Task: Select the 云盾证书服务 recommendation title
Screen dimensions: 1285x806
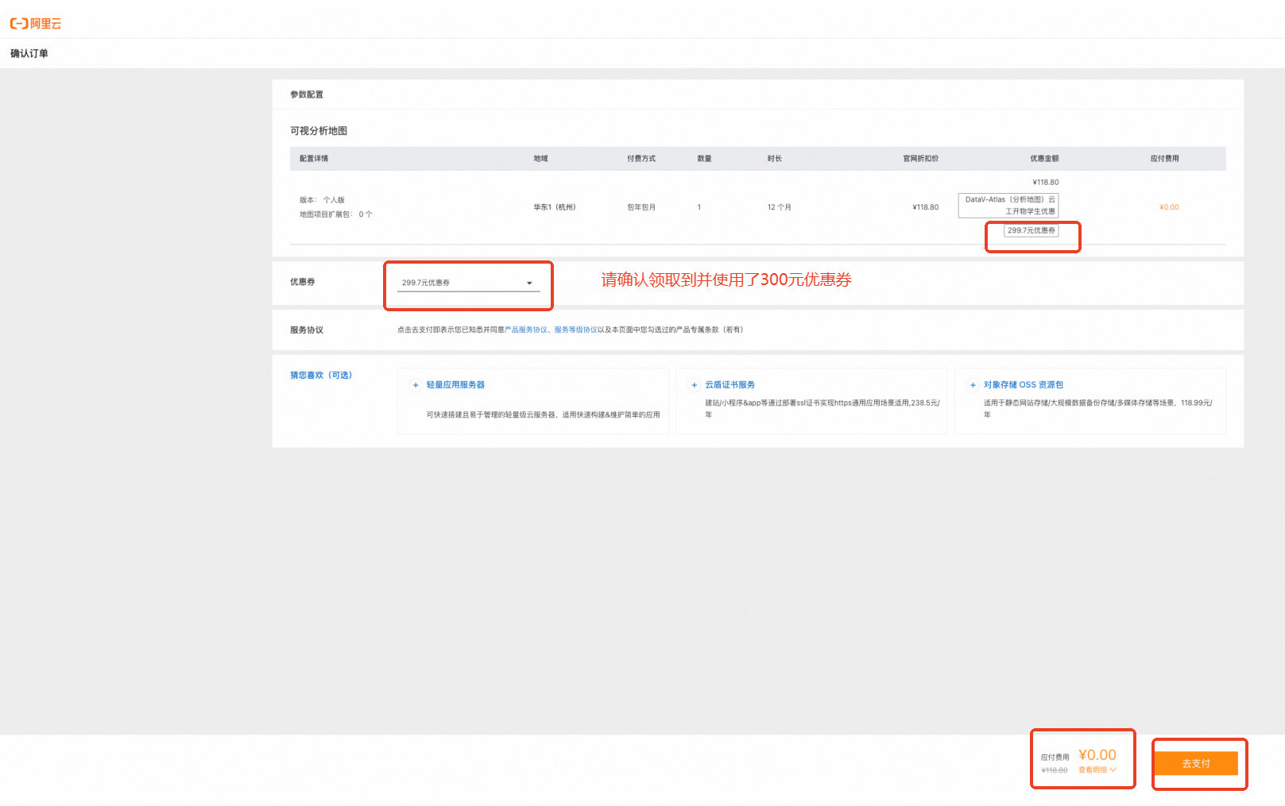Action: click(x=730, y=385)
